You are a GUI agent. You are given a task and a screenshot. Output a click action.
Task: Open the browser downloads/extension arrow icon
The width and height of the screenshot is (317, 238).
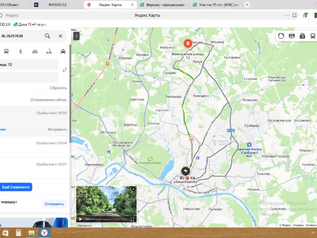coord(305,15)
